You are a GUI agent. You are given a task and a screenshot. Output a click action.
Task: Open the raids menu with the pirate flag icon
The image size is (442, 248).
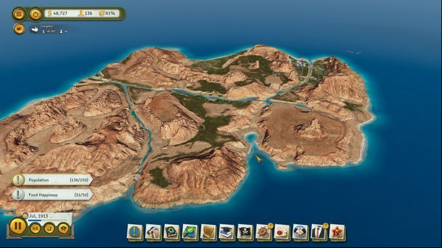(x=245, y=232)
